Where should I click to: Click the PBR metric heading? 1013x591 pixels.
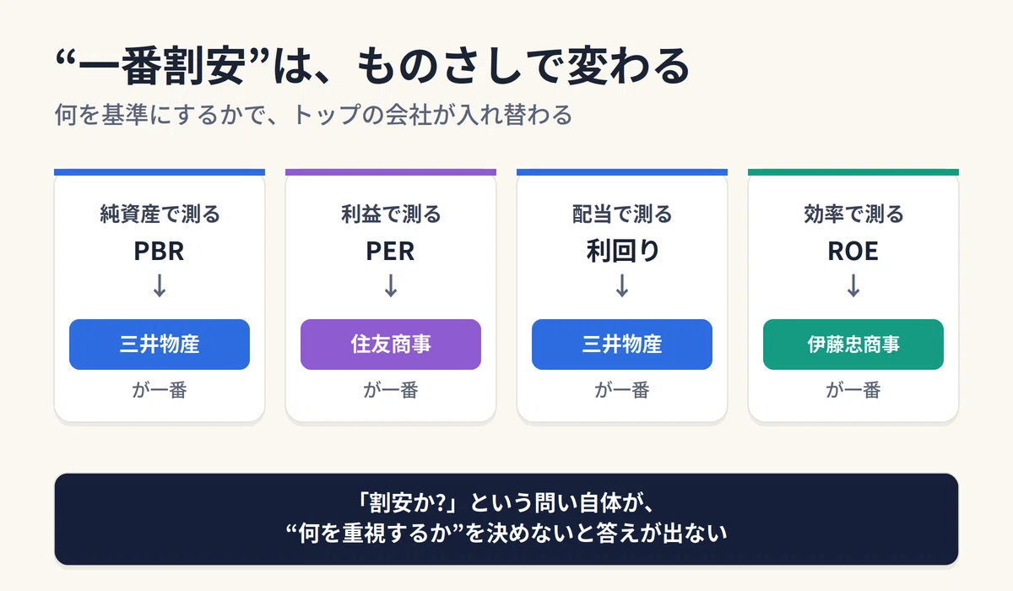(160, 251)
